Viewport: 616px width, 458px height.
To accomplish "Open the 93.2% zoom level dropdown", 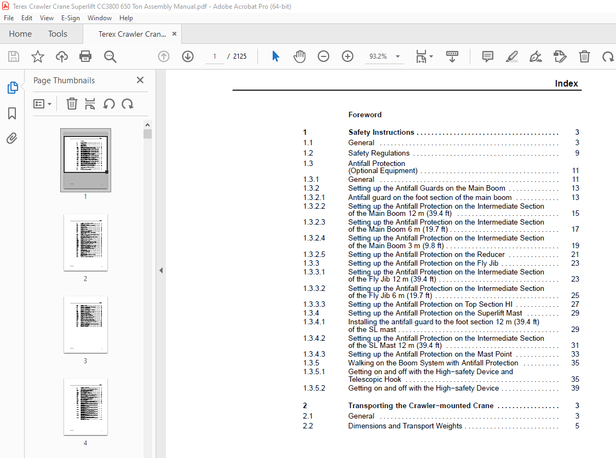I will pyautogui.click(x=398, y=56).
